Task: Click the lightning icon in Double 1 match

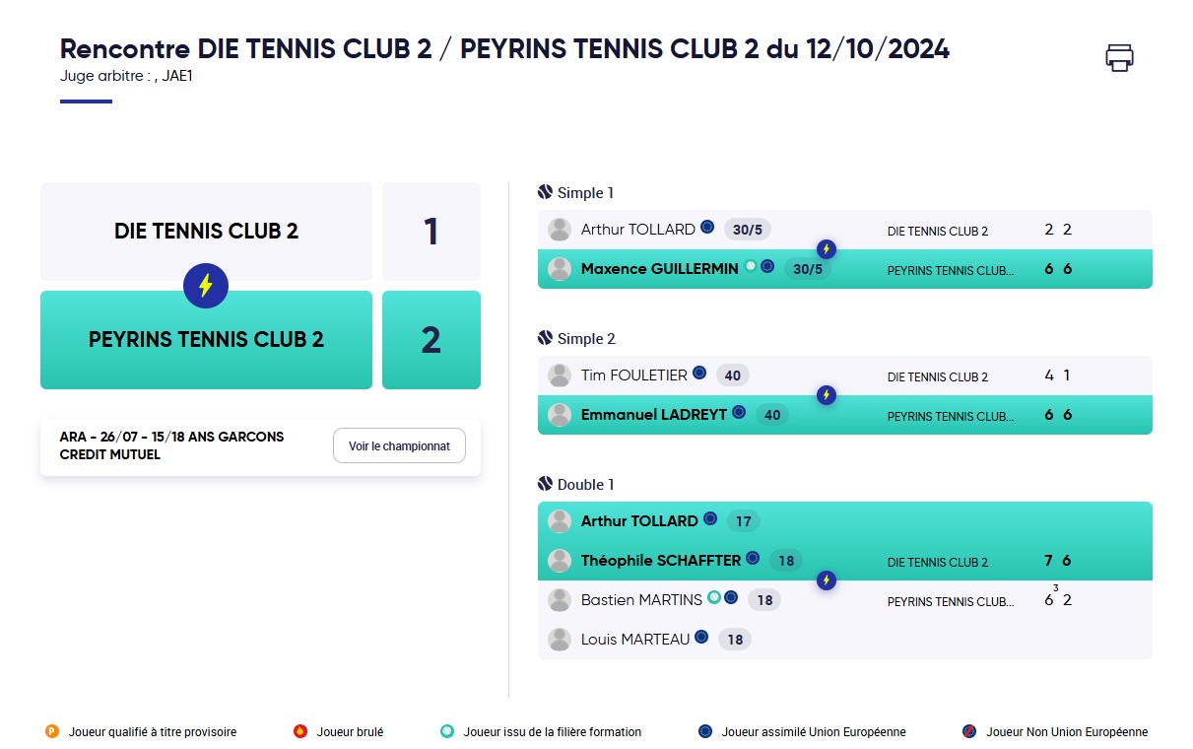Action: coord(827,580)
